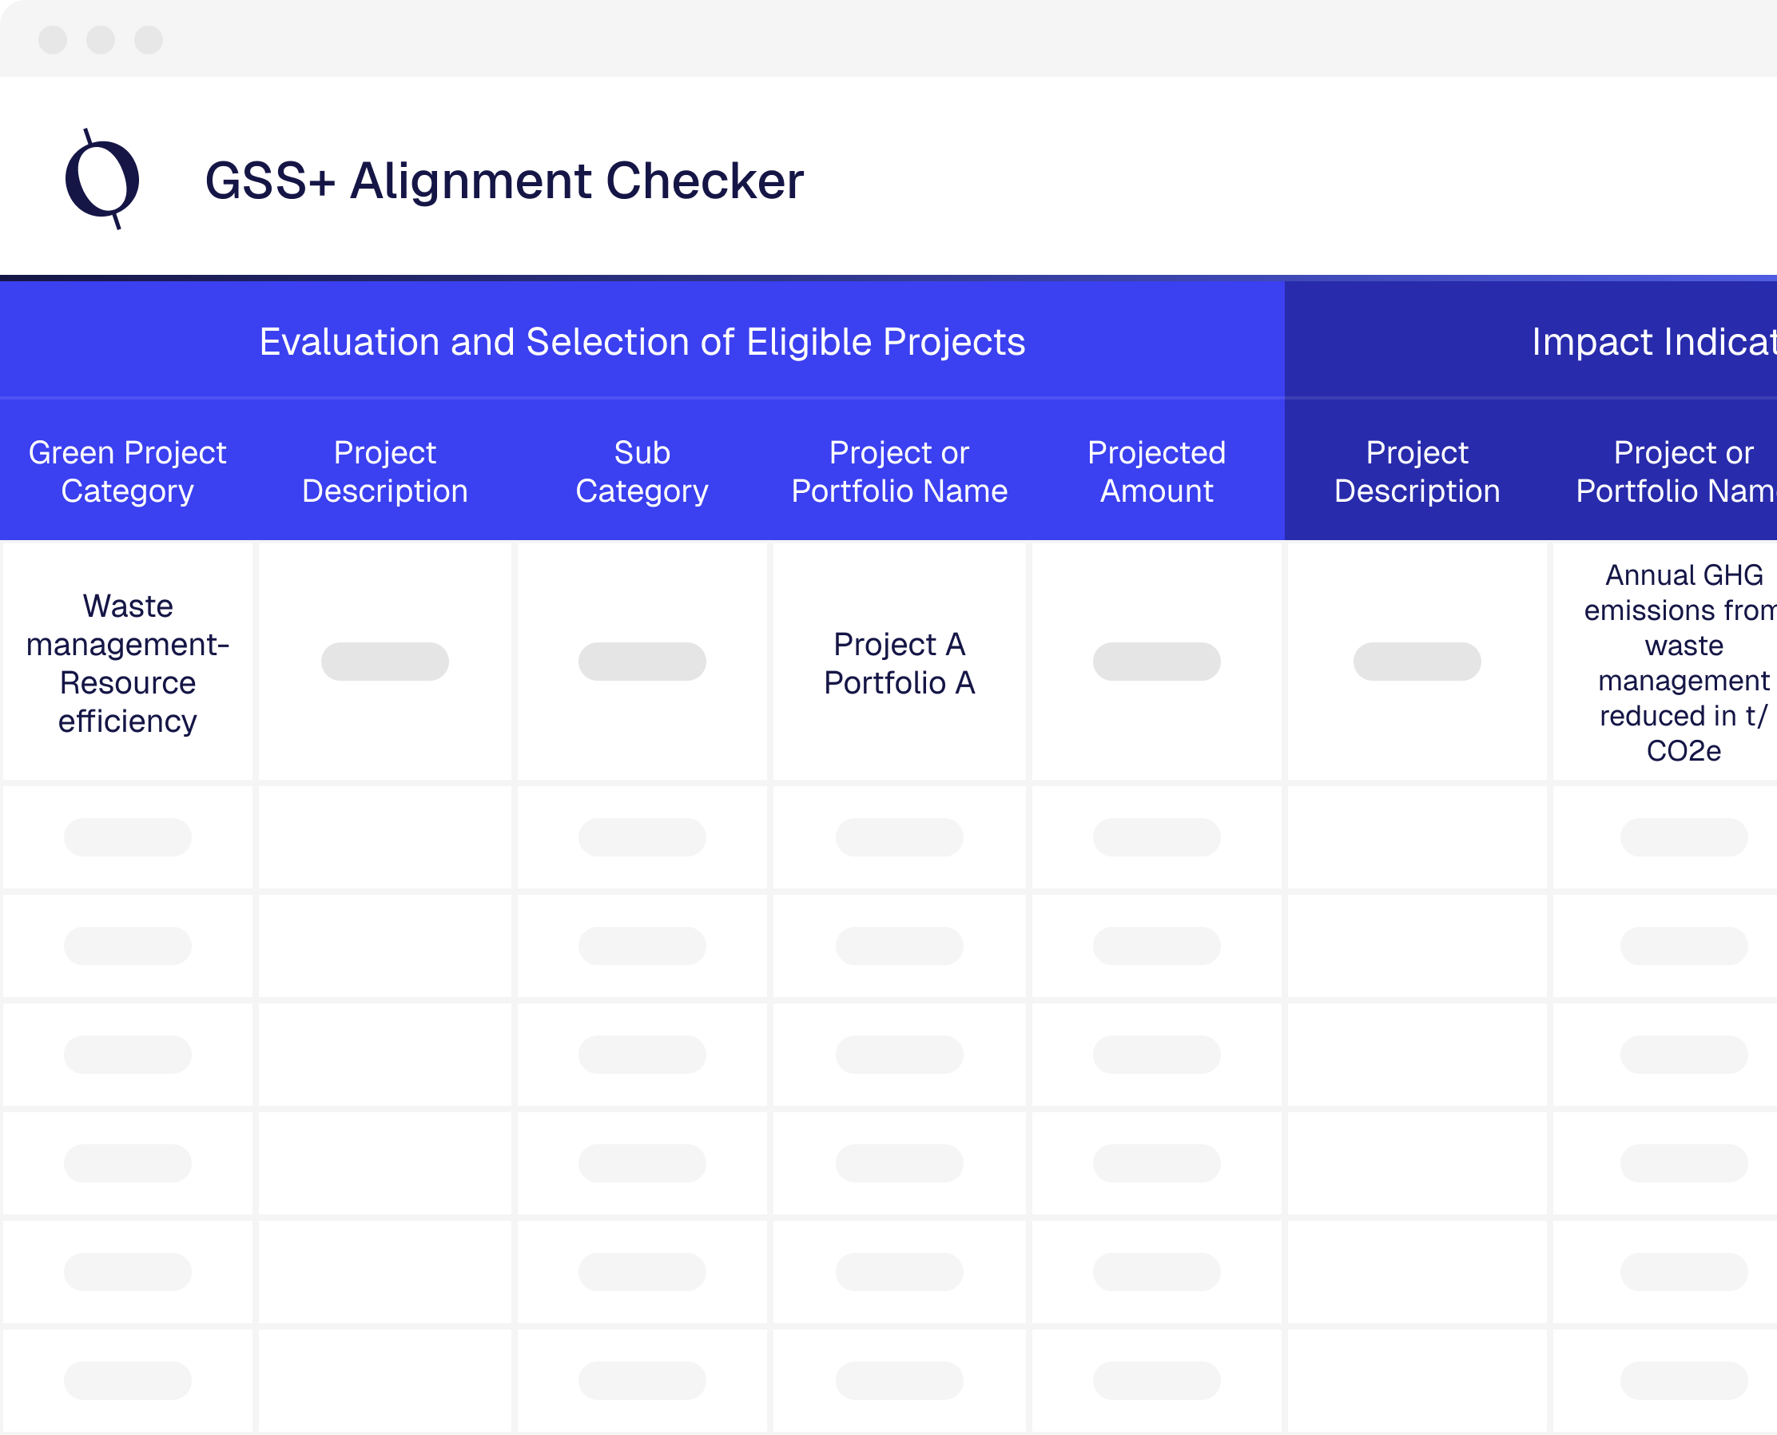Click the Projected Amount placeholder in third row
This screenshot has width=1777, height=1435.
[x=1155, y=945]
